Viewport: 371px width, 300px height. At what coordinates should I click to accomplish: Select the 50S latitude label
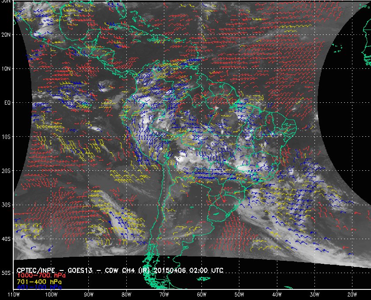(x=6, y=273)
